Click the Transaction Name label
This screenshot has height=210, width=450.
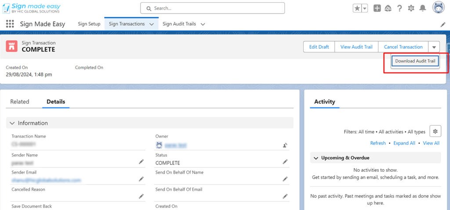point(29,136)
